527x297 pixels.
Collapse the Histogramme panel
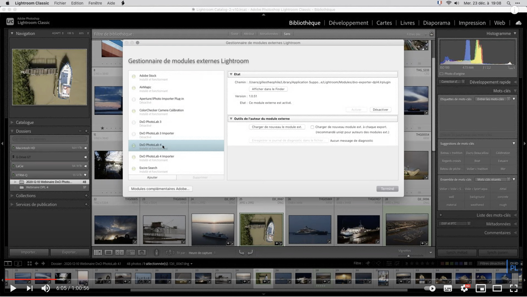pos(515,33)
